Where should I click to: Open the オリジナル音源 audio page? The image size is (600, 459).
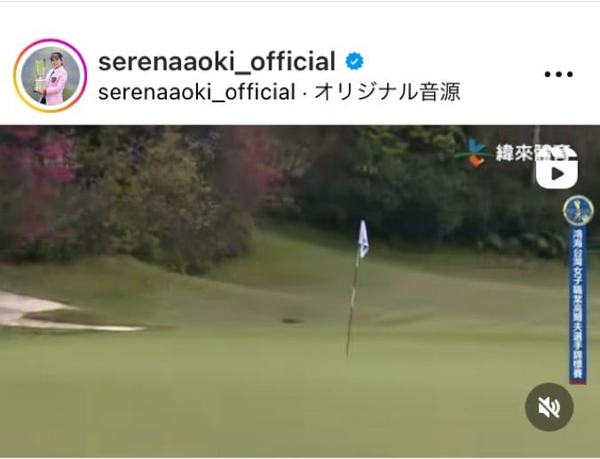tap(387, 92)
